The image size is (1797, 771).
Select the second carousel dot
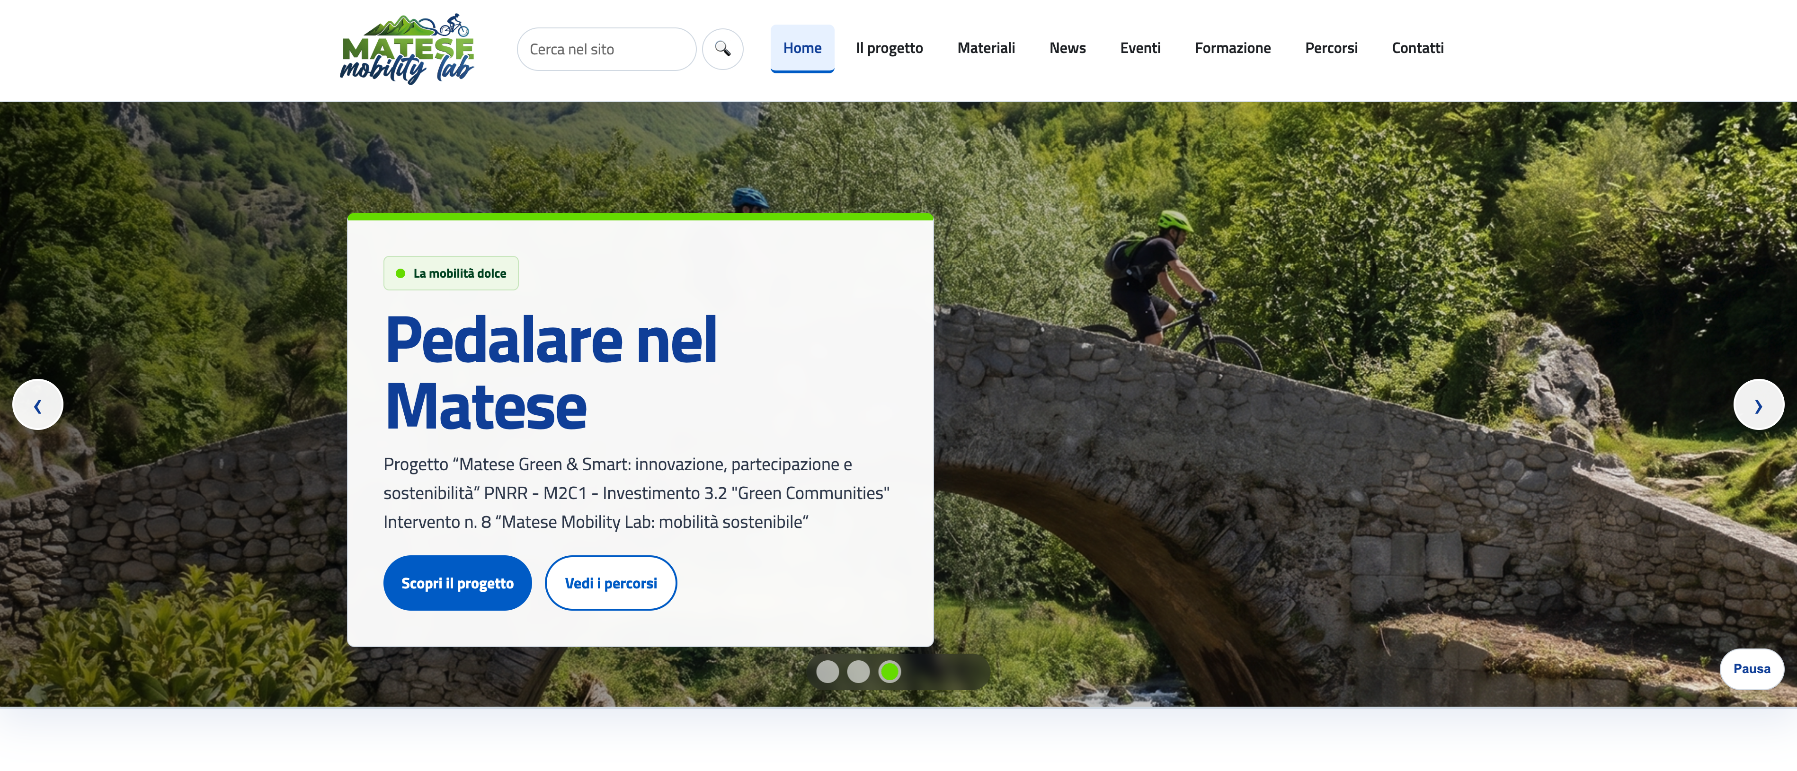pos(858,671)
